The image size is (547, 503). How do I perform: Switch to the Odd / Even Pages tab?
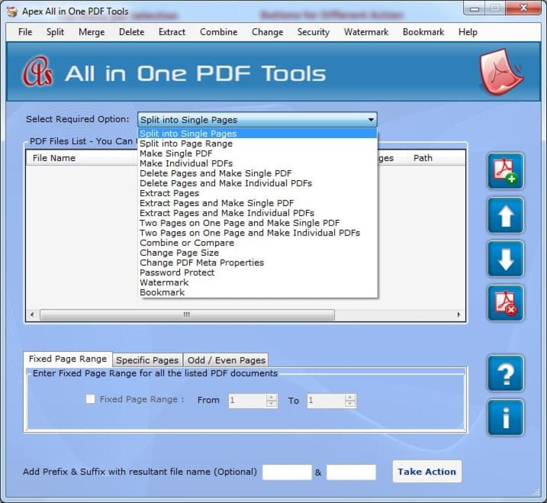[226, 360]
